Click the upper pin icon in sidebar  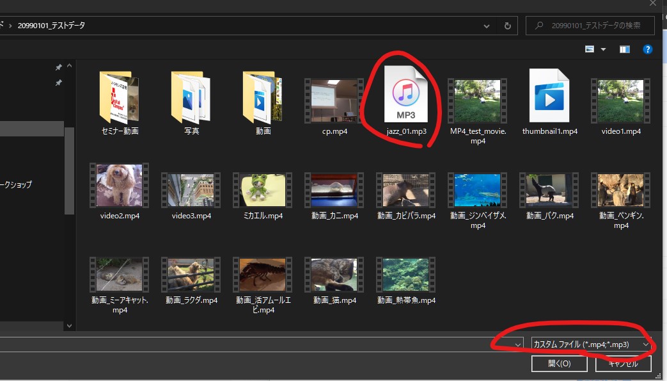click(58, 67)
